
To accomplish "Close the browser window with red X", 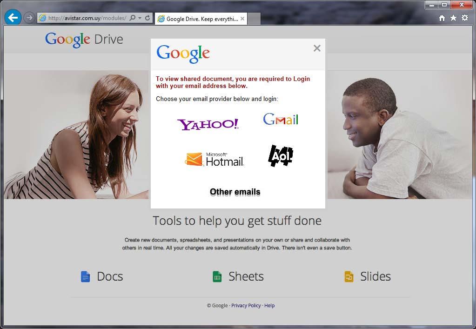I will [x=462, y=5].
